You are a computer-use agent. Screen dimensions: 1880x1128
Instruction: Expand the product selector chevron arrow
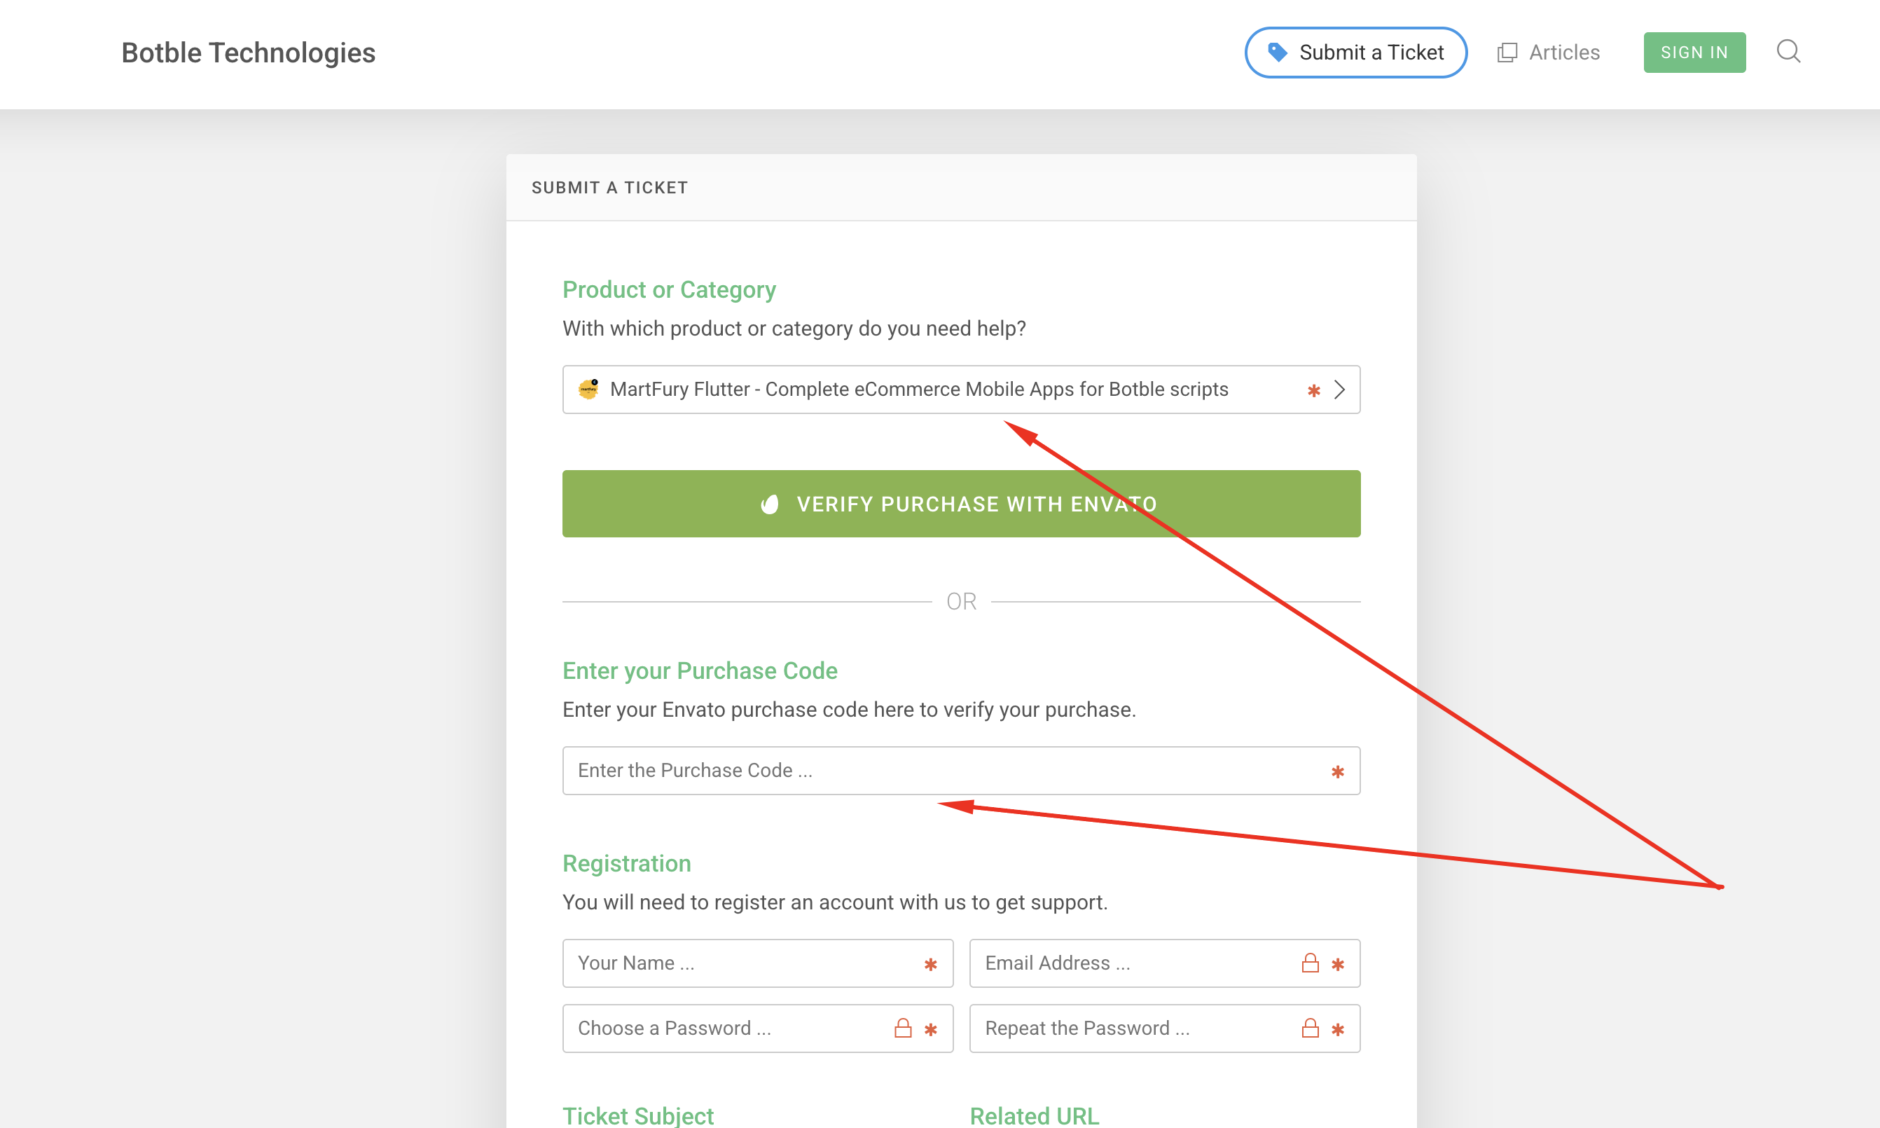point(1340,390)
